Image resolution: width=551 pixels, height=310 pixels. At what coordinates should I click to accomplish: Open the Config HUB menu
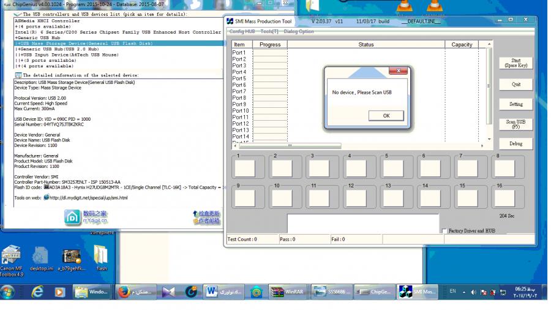242,31
